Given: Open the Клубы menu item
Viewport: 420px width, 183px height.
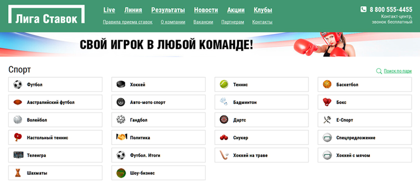Looking at the screenshot, I should point(263,10).
